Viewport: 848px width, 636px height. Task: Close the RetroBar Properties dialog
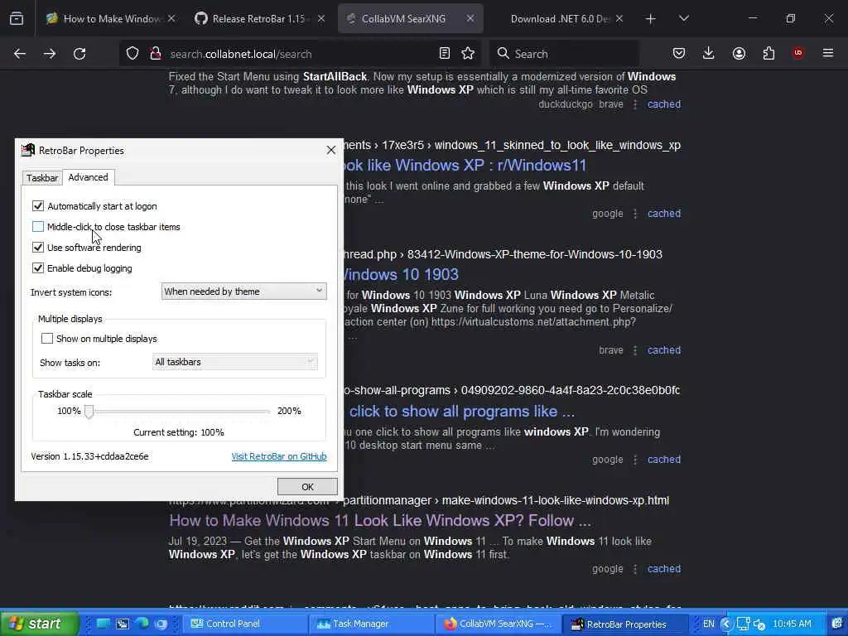[x=331, y=151]
